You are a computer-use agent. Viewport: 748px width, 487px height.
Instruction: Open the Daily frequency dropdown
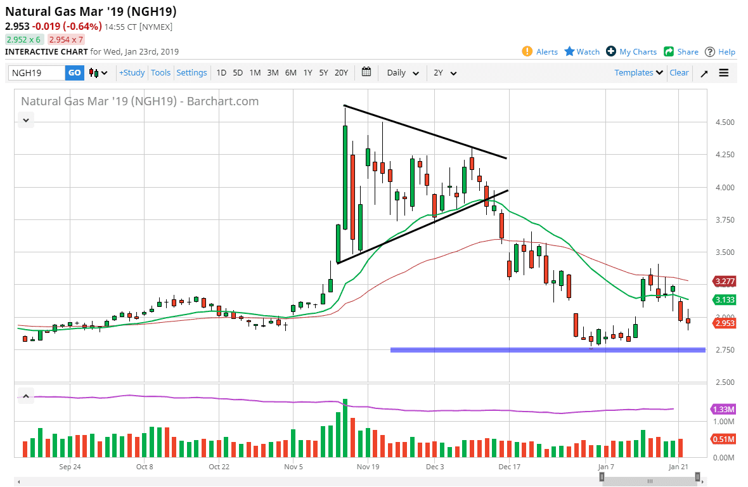click(x=403, y=73)
